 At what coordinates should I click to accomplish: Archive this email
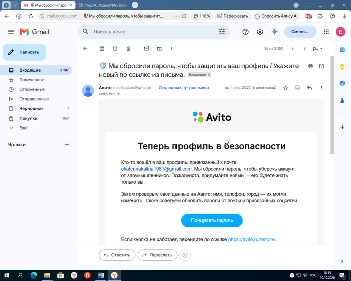pyautogui.click(x=102, y=49)
